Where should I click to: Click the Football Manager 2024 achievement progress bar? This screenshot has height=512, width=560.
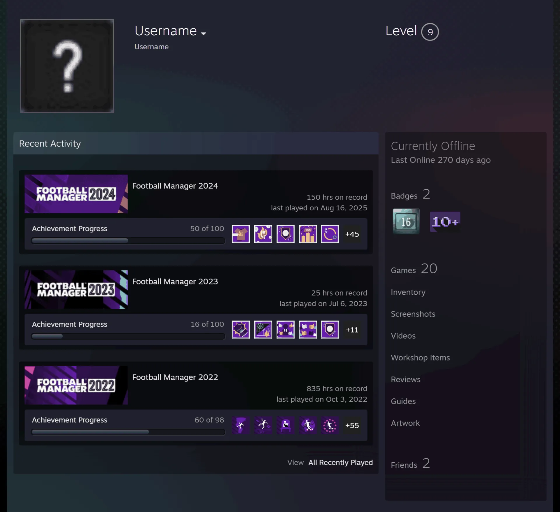(128, 241)
